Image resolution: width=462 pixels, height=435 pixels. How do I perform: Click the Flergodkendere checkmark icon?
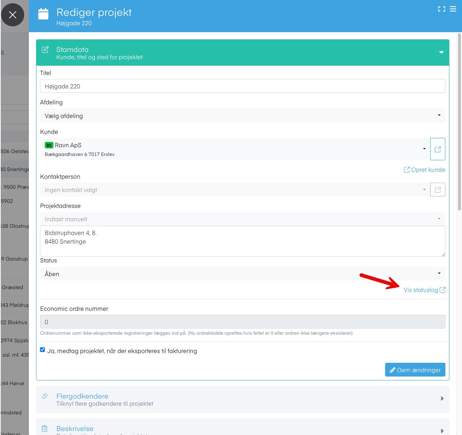pos(45,396)
